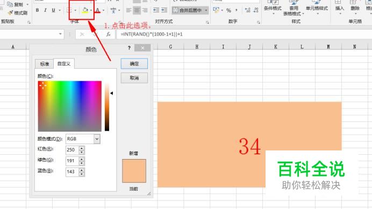Select the 自定义 tab in the color dialog
This screenshot has height=209, width=372.
coord(64,63)
